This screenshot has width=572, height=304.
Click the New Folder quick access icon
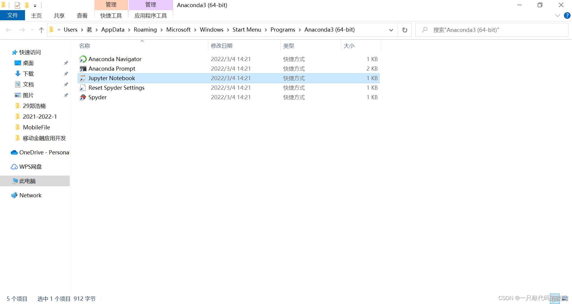pyautogui.click(x=27, y=5)
